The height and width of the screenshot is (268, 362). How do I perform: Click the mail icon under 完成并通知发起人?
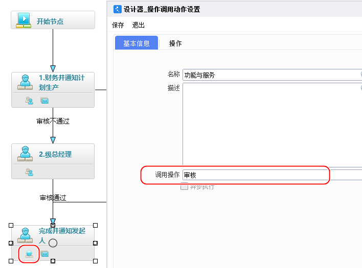point(44,254)
